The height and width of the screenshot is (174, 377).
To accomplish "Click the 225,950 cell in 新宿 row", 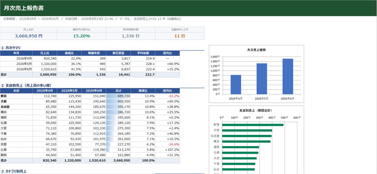I will (x=69, y=96).
